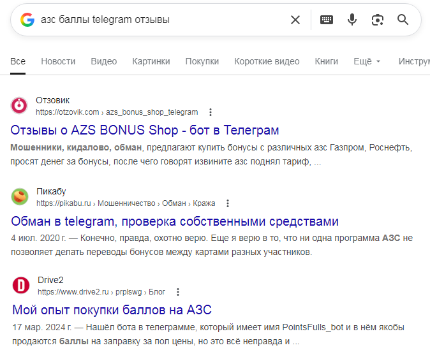Screen dimensions: 430x357
Task: Expand the Ещё filters dropdown
Action: tap(367, 61)
